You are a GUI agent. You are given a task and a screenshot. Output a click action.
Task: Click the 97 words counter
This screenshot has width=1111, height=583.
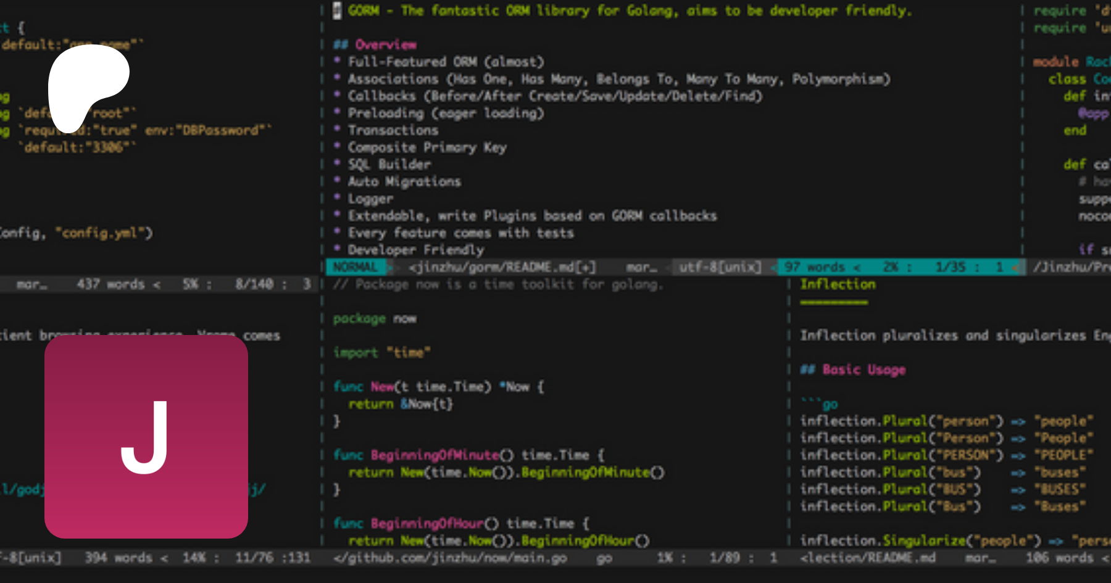point(814,267)
